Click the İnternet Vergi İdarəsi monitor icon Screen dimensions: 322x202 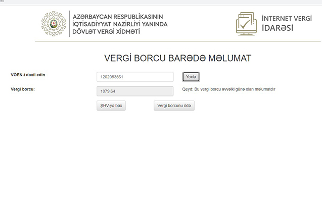click(246, 23)
